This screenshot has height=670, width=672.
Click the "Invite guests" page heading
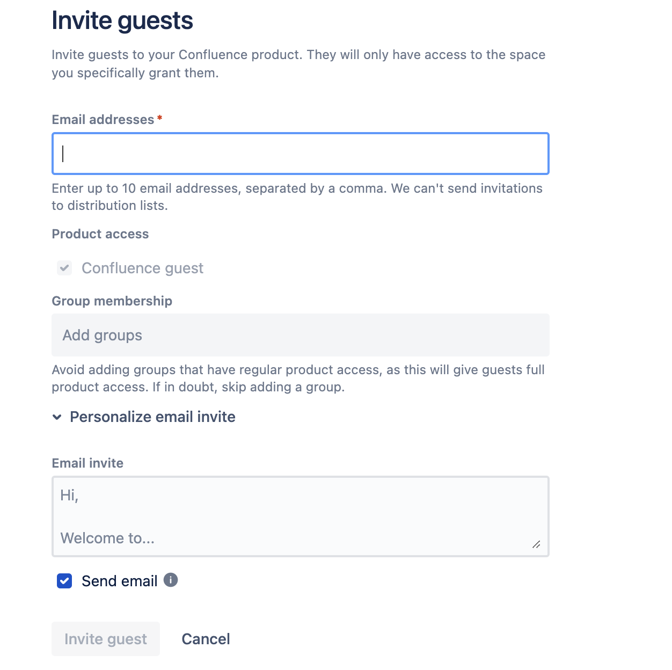122,21
